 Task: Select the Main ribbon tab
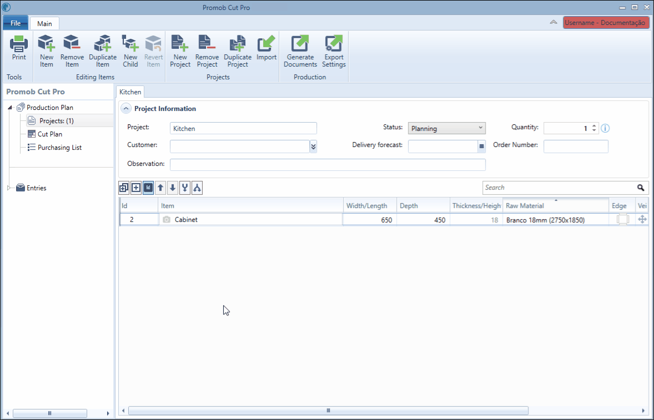pos(44,24)
